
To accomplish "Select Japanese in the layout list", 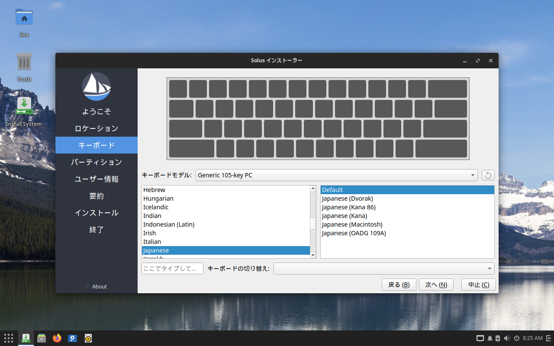I will pos(226,250).
